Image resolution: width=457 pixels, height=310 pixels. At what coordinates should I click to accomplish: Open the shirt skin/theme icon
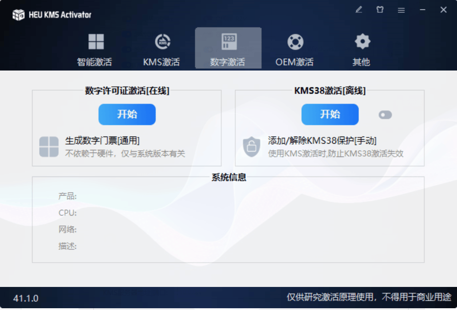pyautogui.click(x=380, y=10)
